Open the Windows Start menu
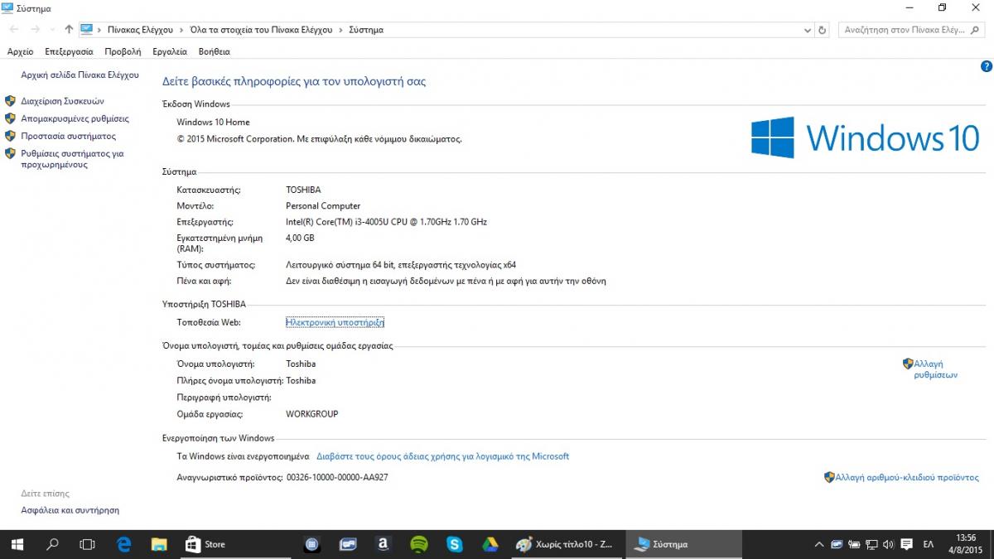Screen dimensions: 994x559 17,544
